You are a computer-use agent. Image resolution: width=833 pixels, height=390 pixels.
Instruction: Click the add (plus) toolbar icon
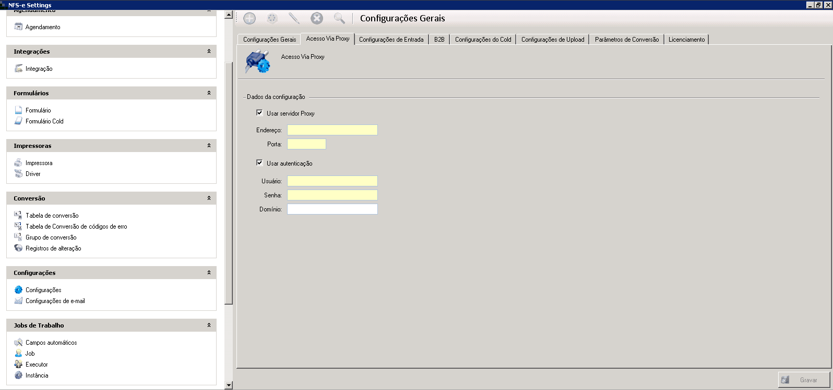[249, 19]
